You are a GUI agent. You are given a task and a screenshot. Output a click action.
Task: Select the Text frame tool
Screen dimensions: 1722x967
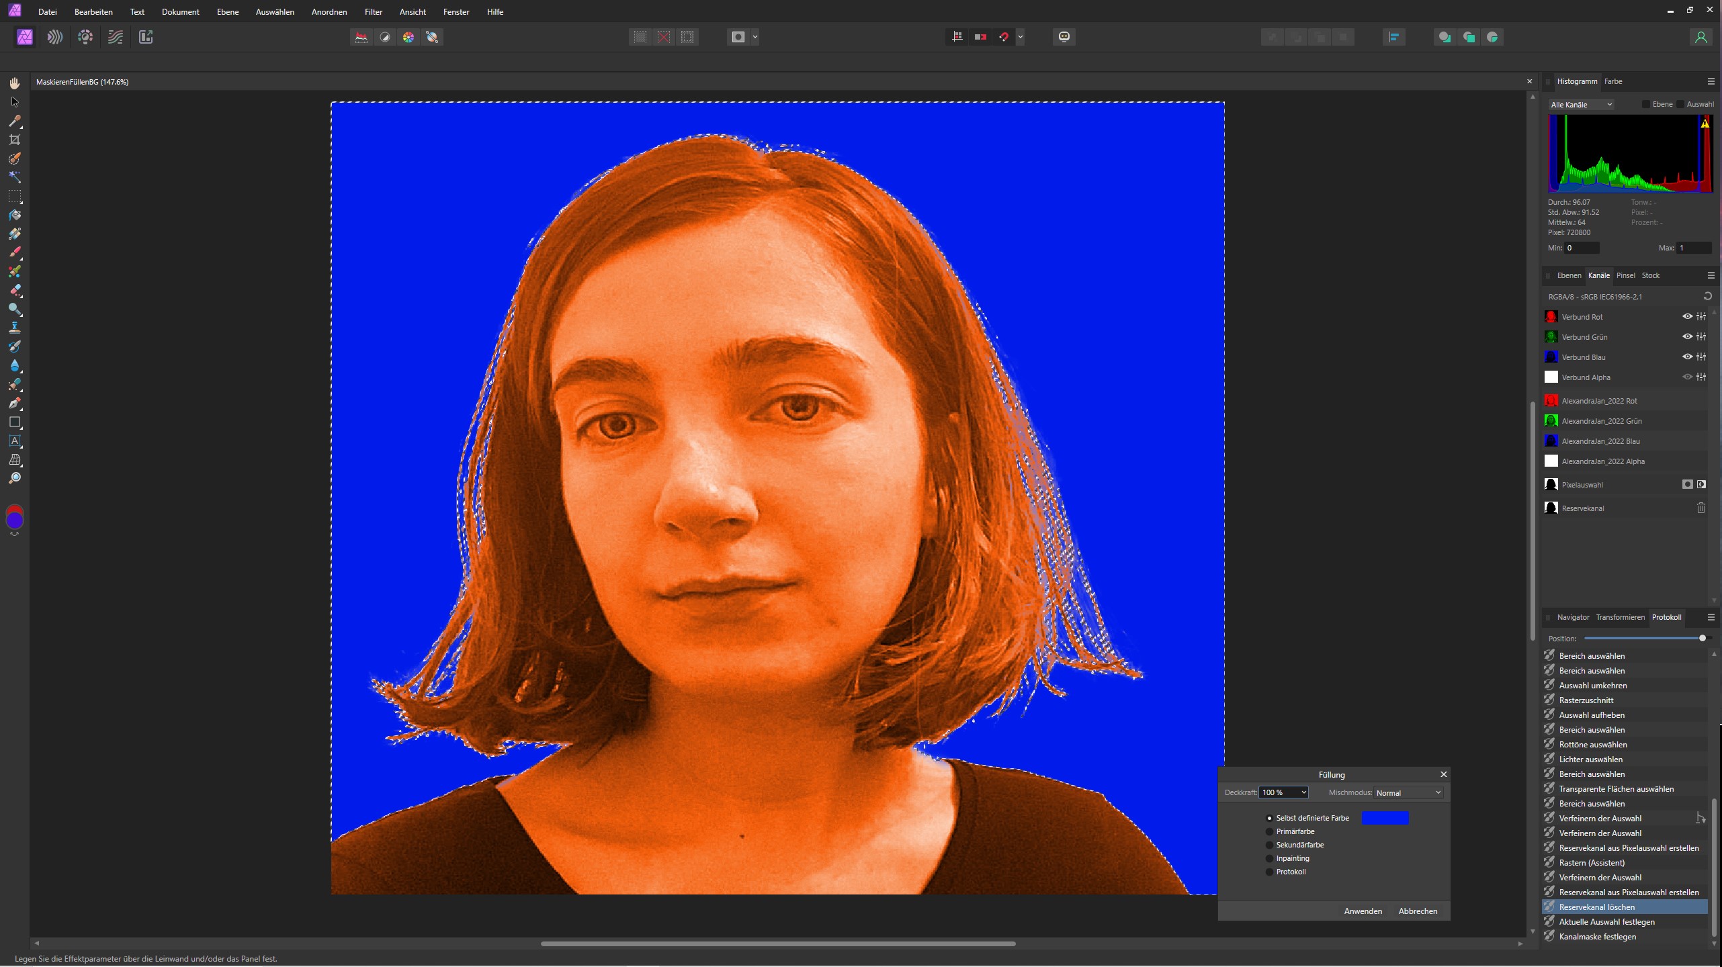click(x=15, y=441)
